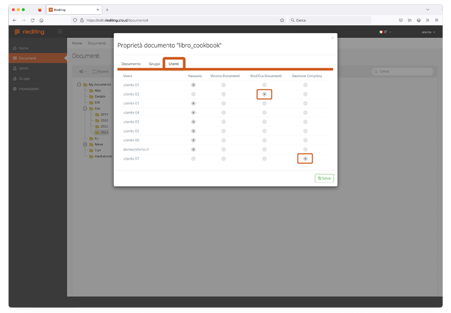
Task: Open the IT language dropdown
Action: point(385,32)
